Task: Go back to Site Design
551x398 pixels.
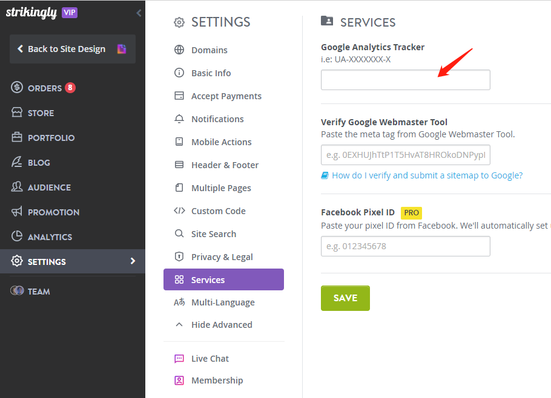Action: 73,49
